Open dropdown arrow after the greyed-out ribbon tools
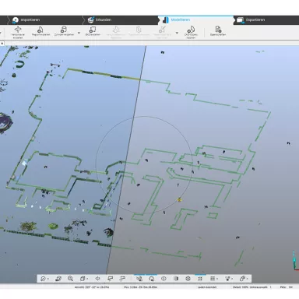The image size is (299, 299). pyautogui.click(x=177, y=33)
